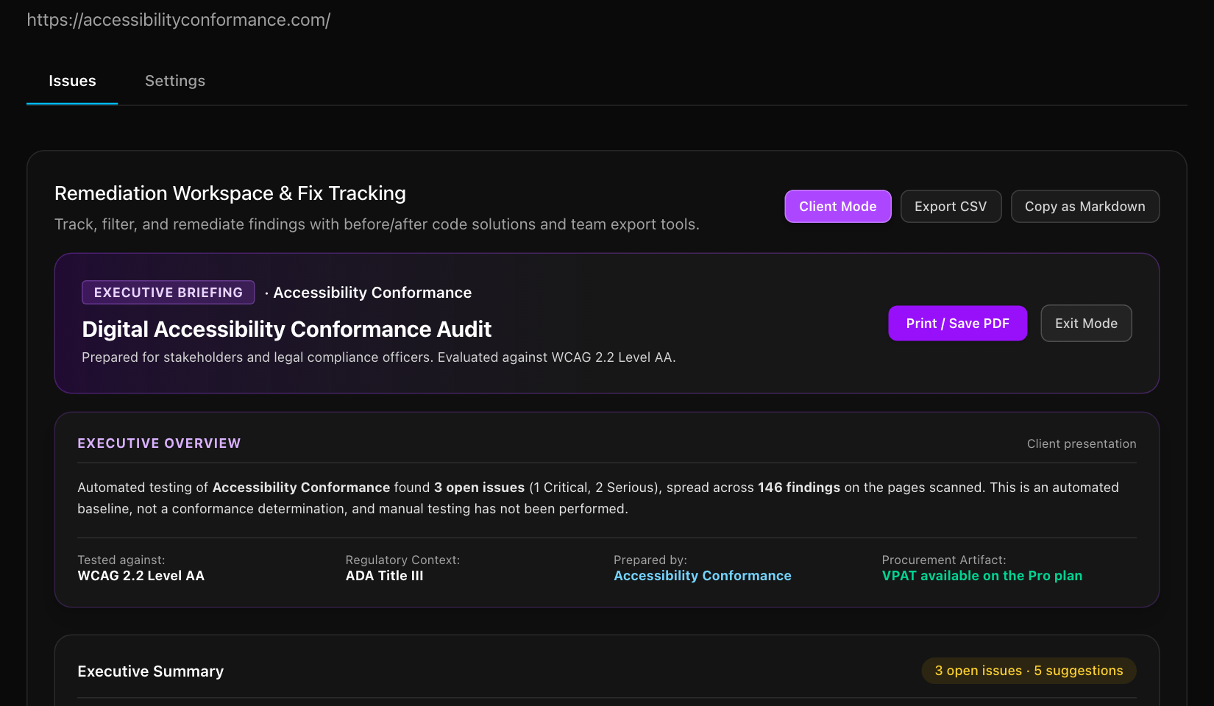The width and height of the screenshot is (1214, 706).
Task: Click the Executive Summary heading
Action: point(151,671)
